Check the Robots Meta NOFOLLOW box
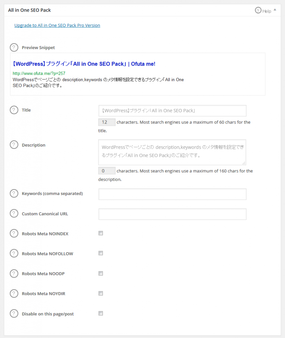 point(101,253)
